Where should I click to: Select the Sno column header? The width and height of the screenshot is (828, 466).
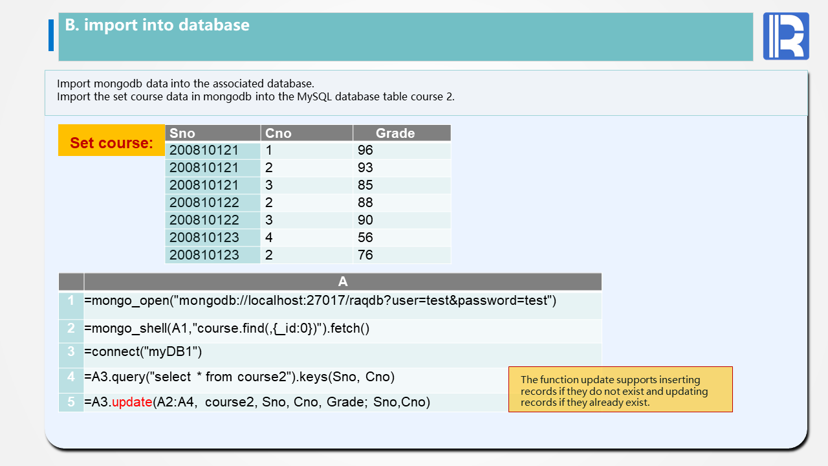click(x=213, y=133)
